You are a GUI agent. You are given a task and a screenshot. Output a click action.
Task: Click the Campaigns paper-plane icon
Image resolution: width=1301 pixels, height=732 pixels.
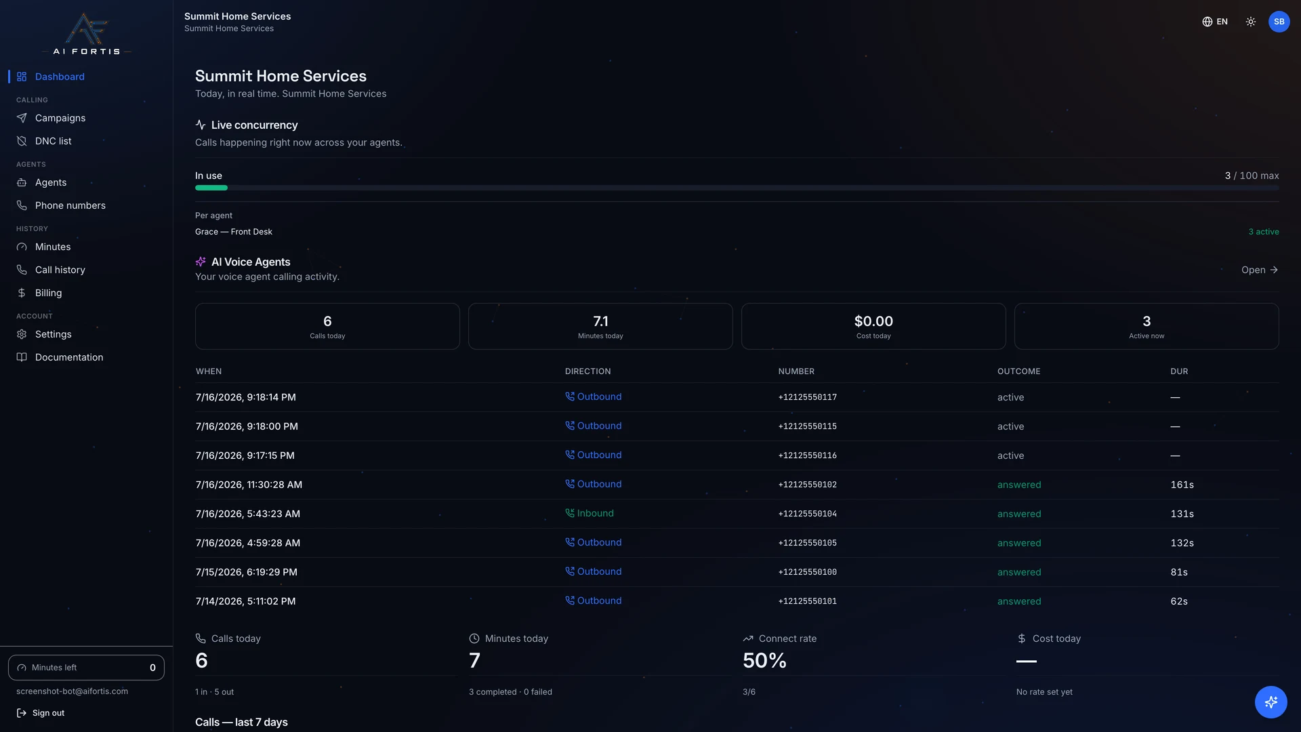coord(22,118)
